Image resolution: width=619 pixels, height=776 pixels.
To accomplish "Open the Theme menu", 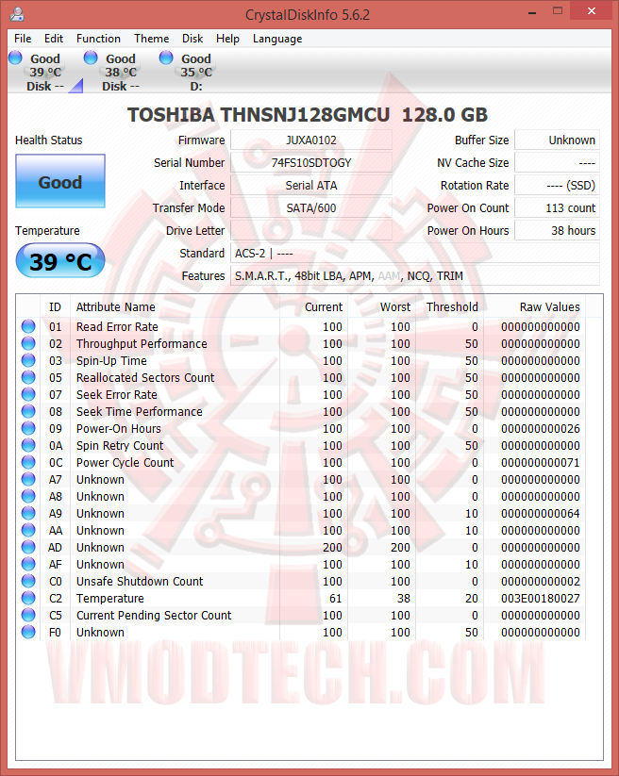I will 152,39.
